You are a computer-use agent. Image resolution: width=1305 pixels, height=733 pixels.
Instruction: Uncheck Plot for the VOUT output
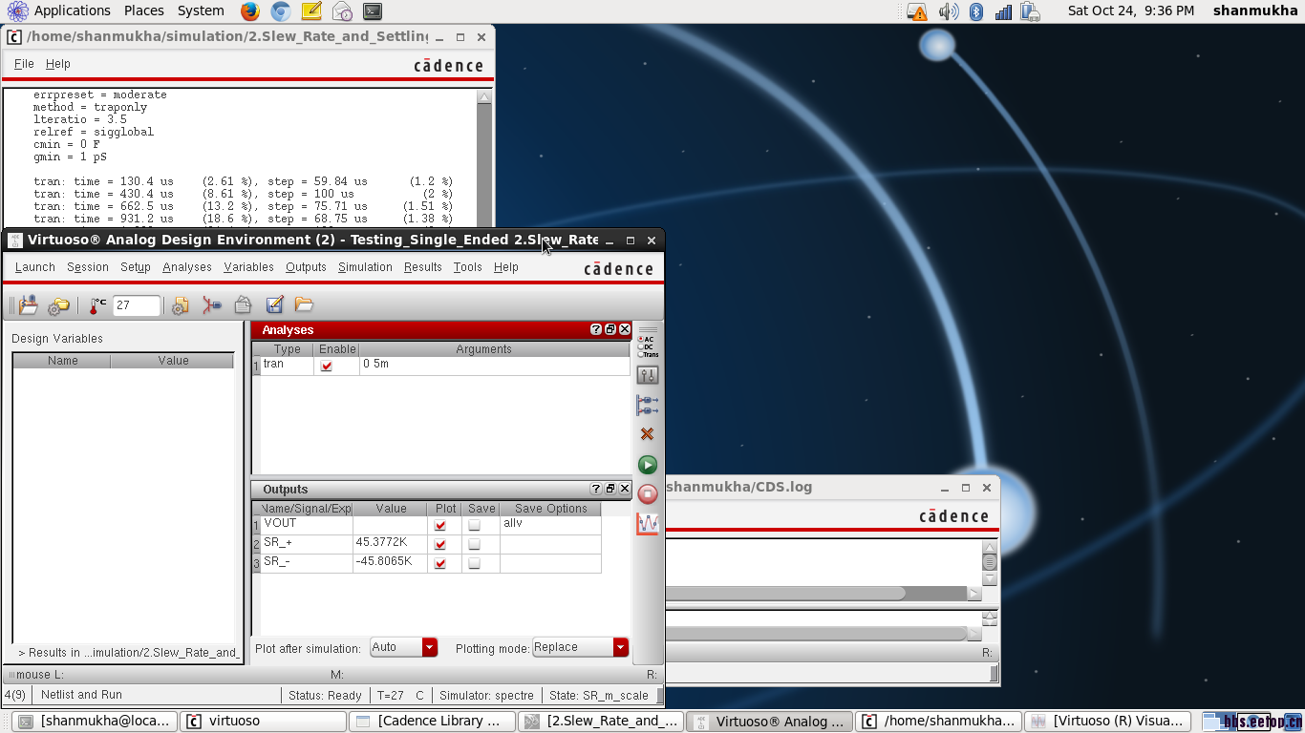click(440, 525)
